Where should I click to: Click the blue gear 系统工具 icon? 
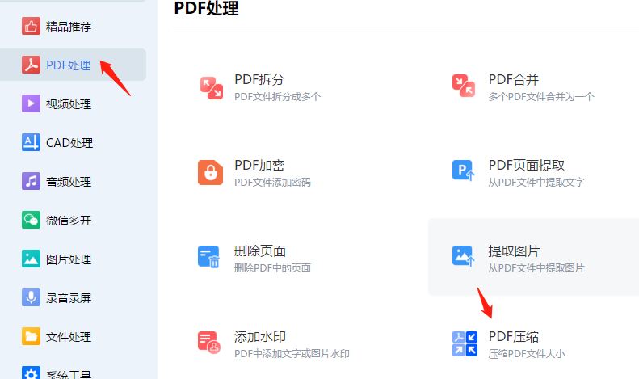point(31,373)
